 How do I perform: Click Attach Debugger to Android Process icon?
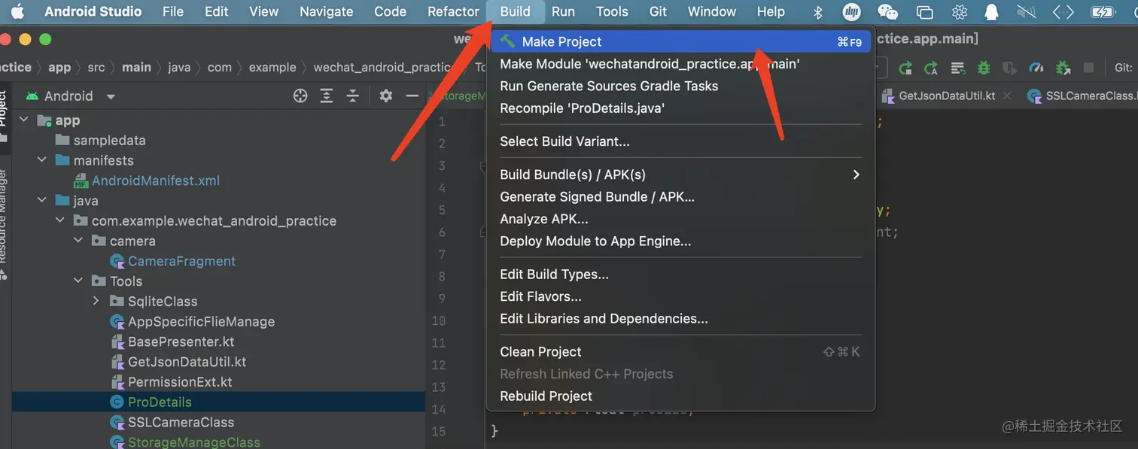1063,68
